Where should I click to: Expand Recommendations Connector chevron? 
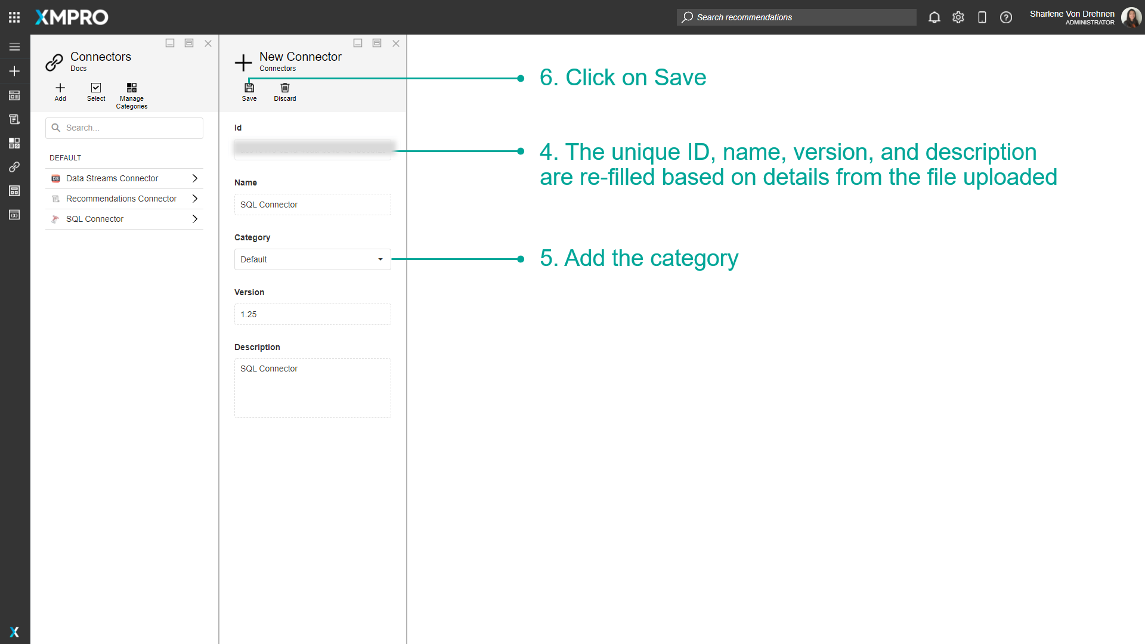194,199
